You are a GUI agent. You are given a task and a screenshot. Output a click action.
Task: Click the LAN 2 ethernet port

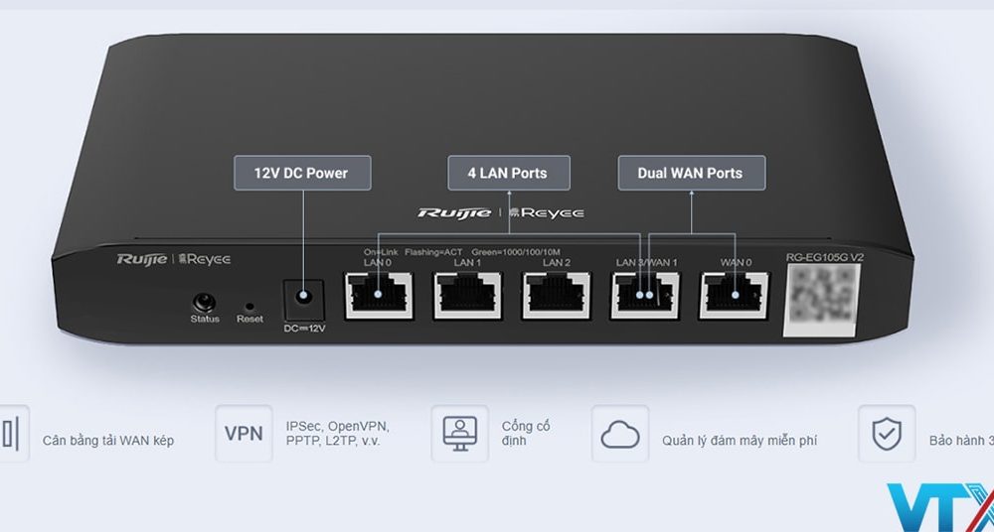pyautogui.click(x=557, y=296)
